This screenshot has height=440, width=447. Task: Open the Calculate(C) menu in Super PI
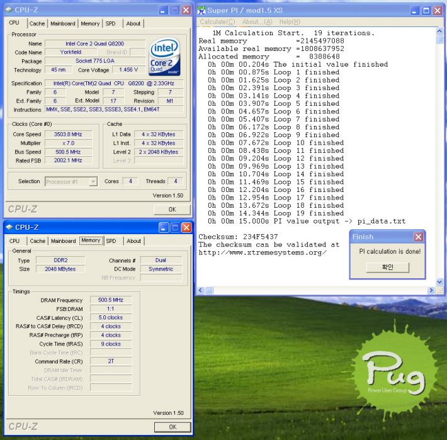coord(217,22)
